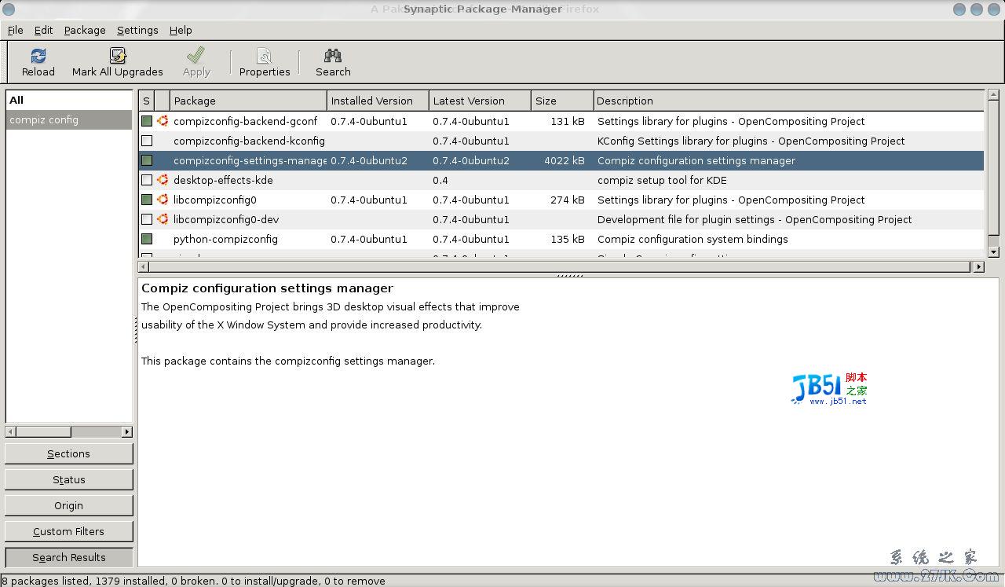Image resolution: width=1005 pixels, height=587 pixels.
Task: Click latest version '0.4' cell
Action: [x=440, y=180]
